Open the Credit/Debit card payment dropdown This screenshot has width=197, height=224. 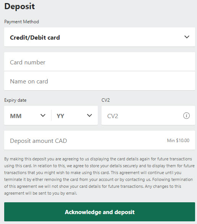[100, 37]
